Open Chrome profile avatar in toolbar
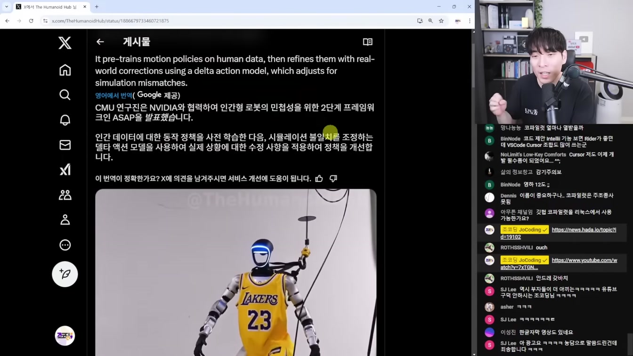 [x=457, y=21]
